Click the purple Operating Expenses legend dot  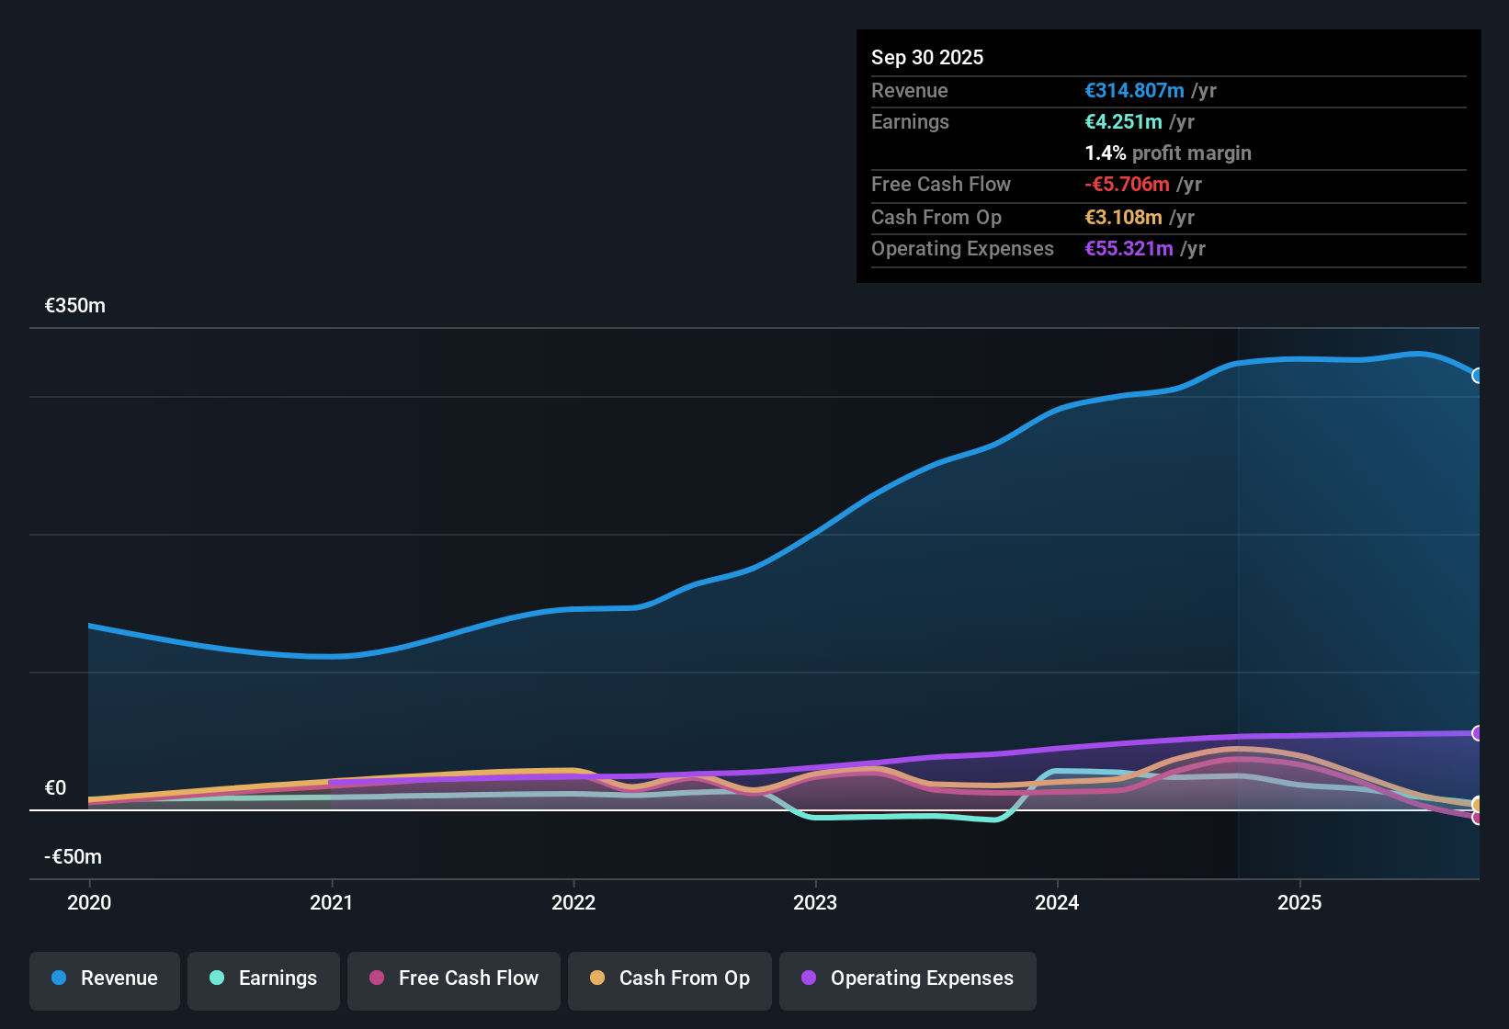pyautogui.click(x=809, y=978)
